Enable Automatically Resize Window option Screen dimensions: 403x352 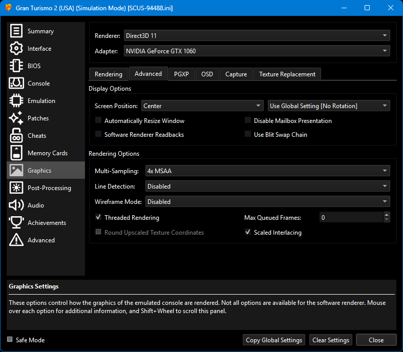(x=98, y=121)
